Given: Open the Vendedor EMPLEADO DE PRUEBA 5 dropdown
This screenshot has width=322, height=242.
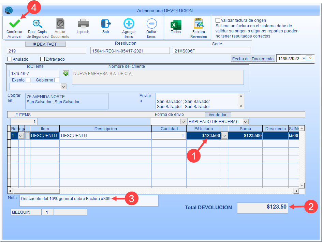Looking at the screenshot, I should pos(246,122).
